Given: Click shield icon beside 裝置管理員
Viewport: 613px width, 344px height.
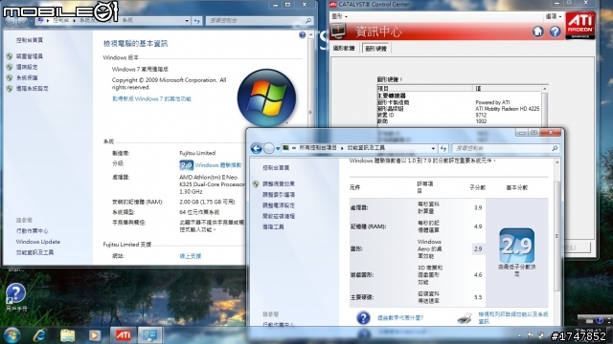Looking at the screenshot, I should point(10,56).
